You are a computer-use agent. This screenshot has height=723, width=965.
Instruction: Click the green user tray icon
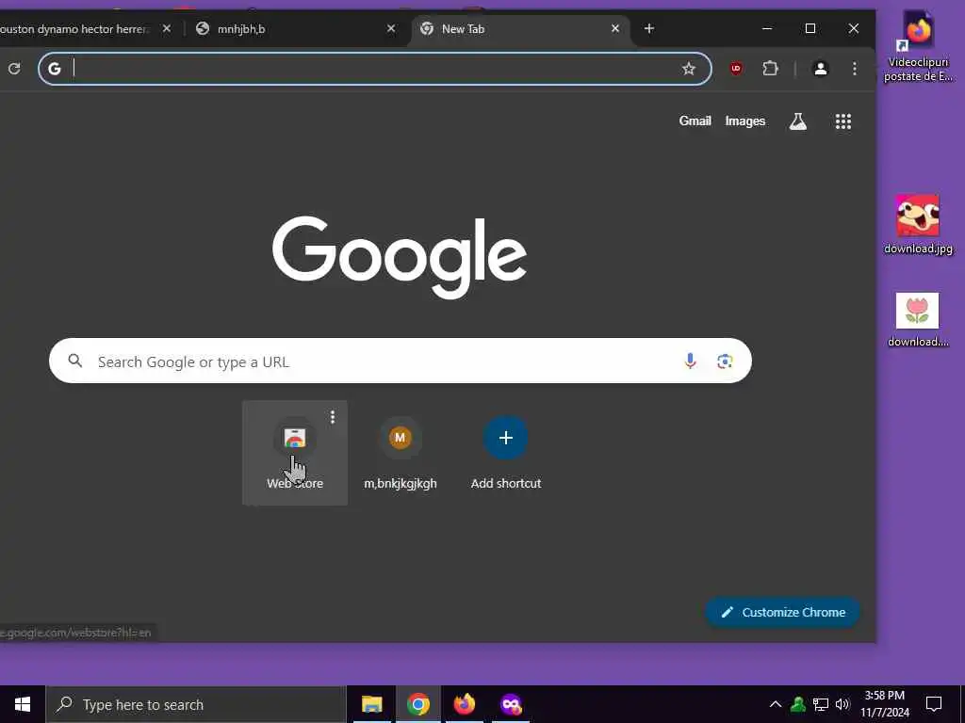click(x=798, y=704)
